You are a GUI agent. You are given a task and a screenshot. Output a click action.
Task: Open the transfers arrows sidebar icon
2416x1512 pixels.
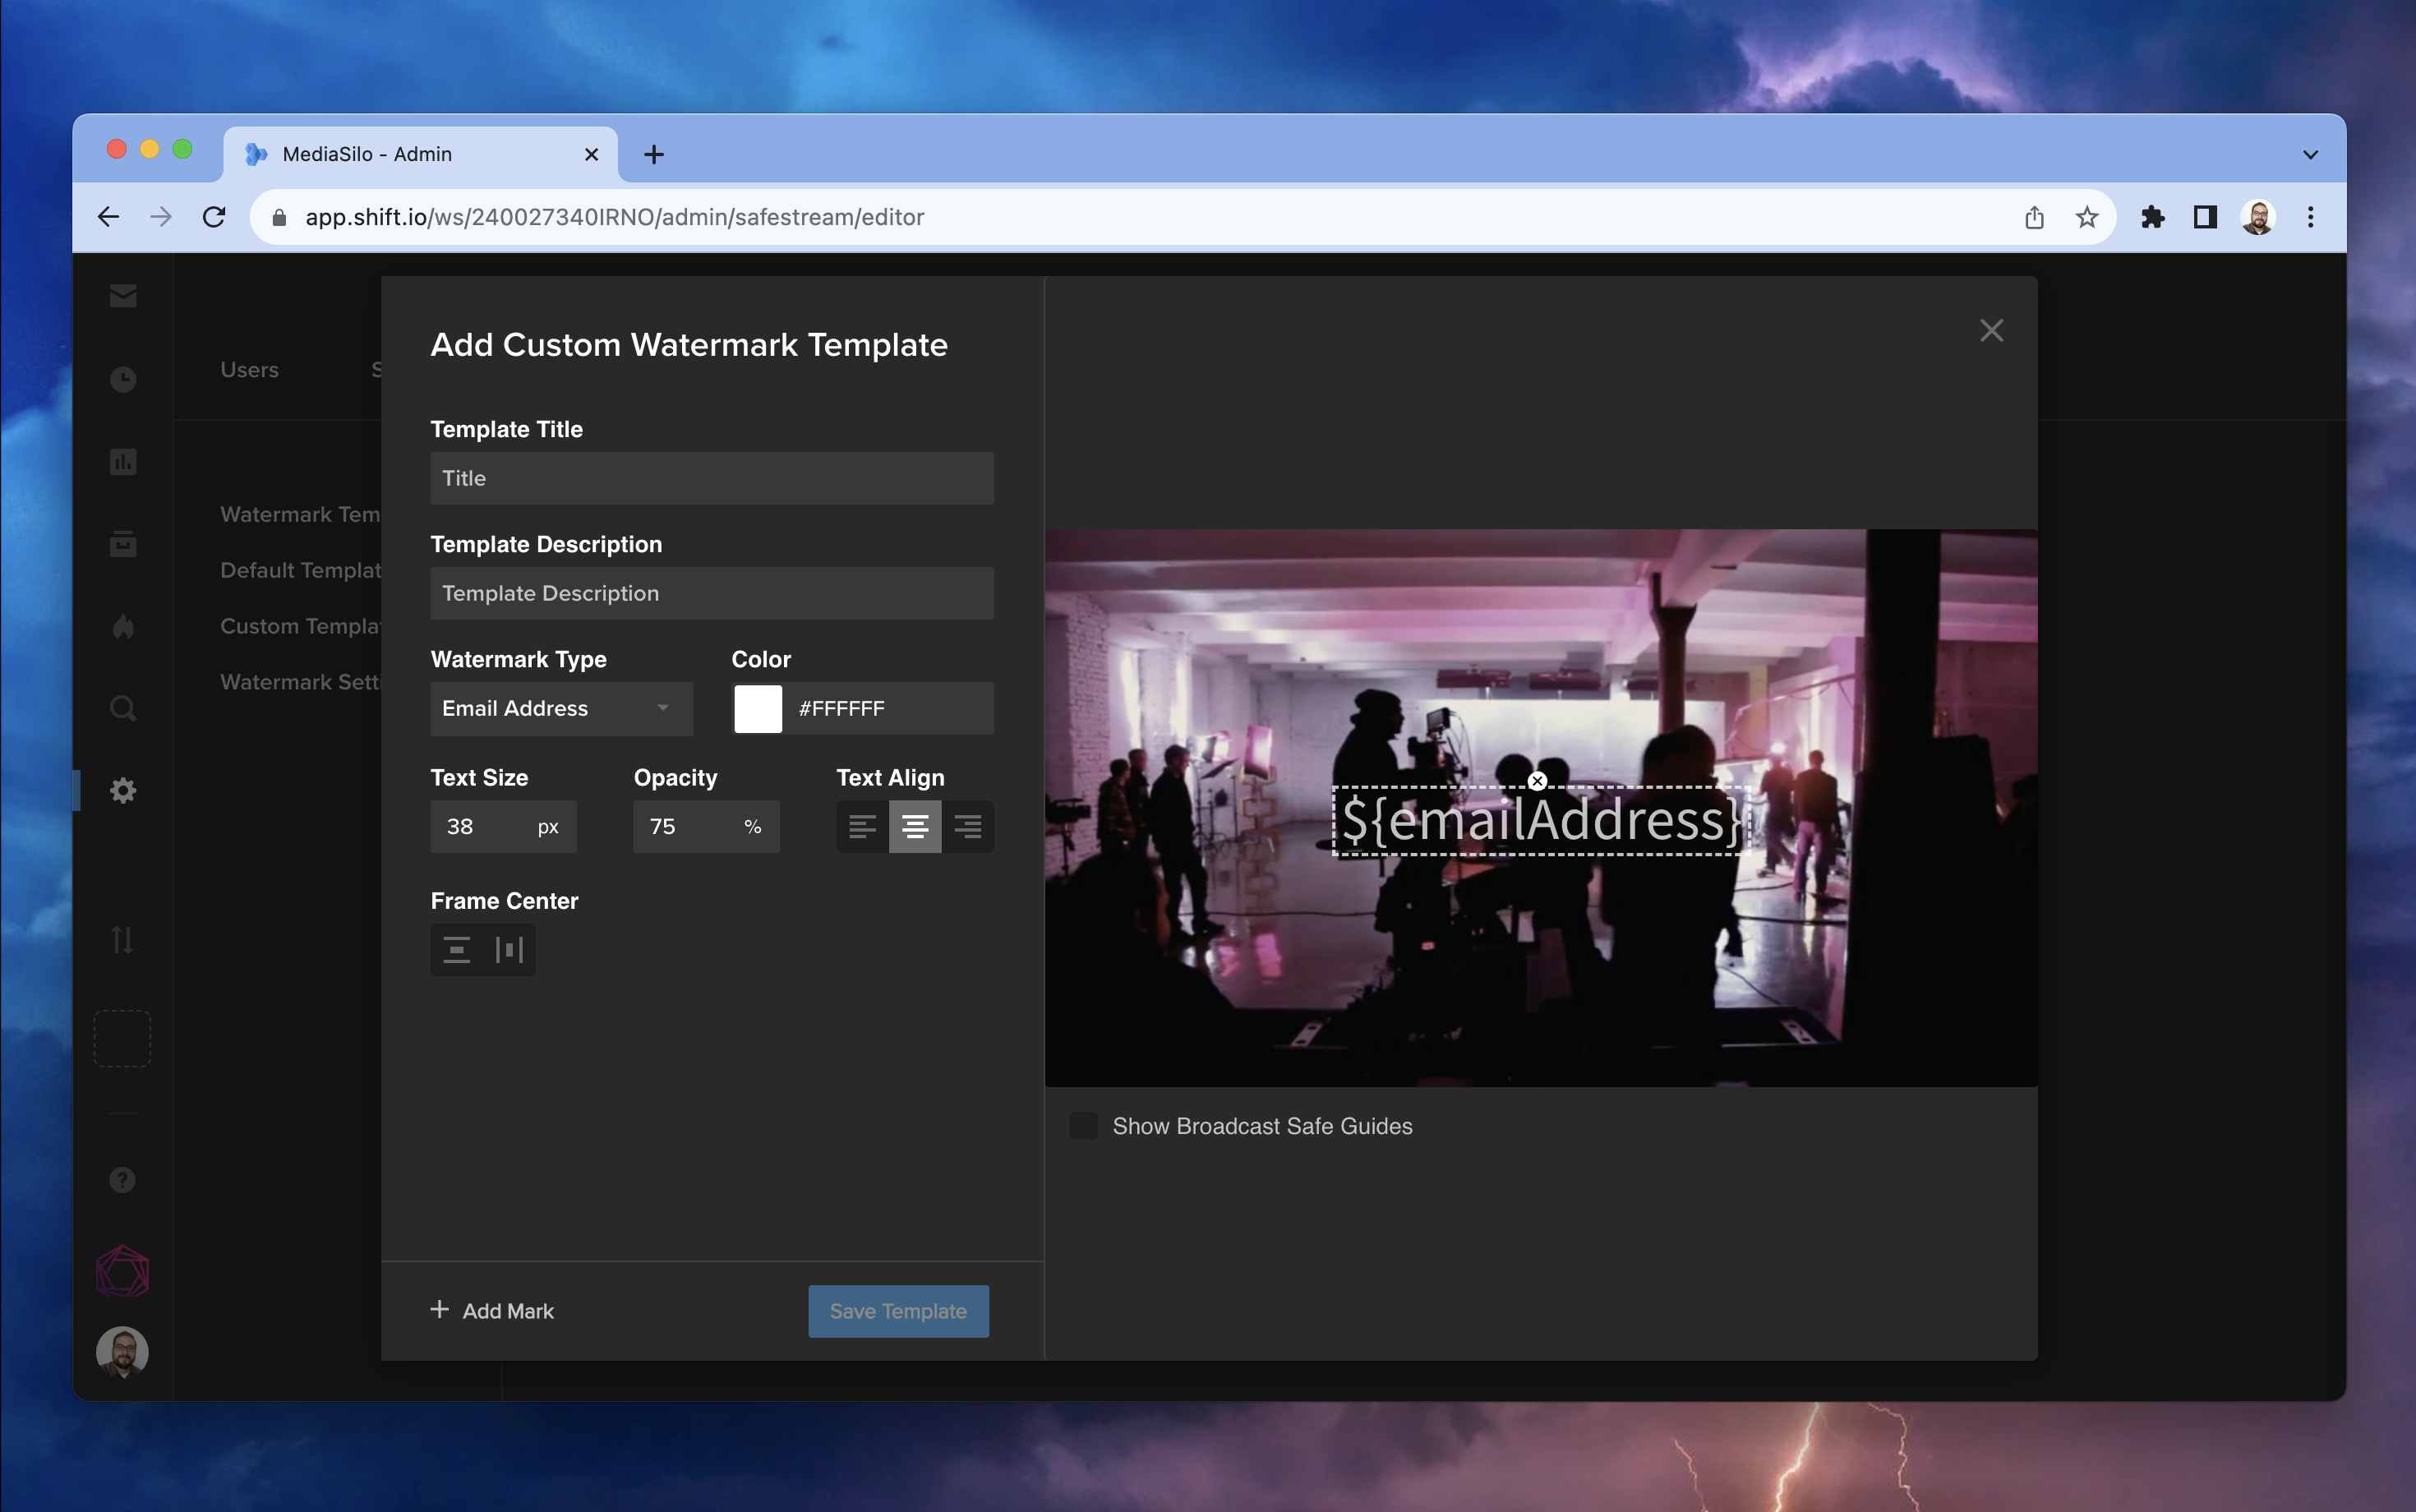pyautogui.click(x=123, y=940)
